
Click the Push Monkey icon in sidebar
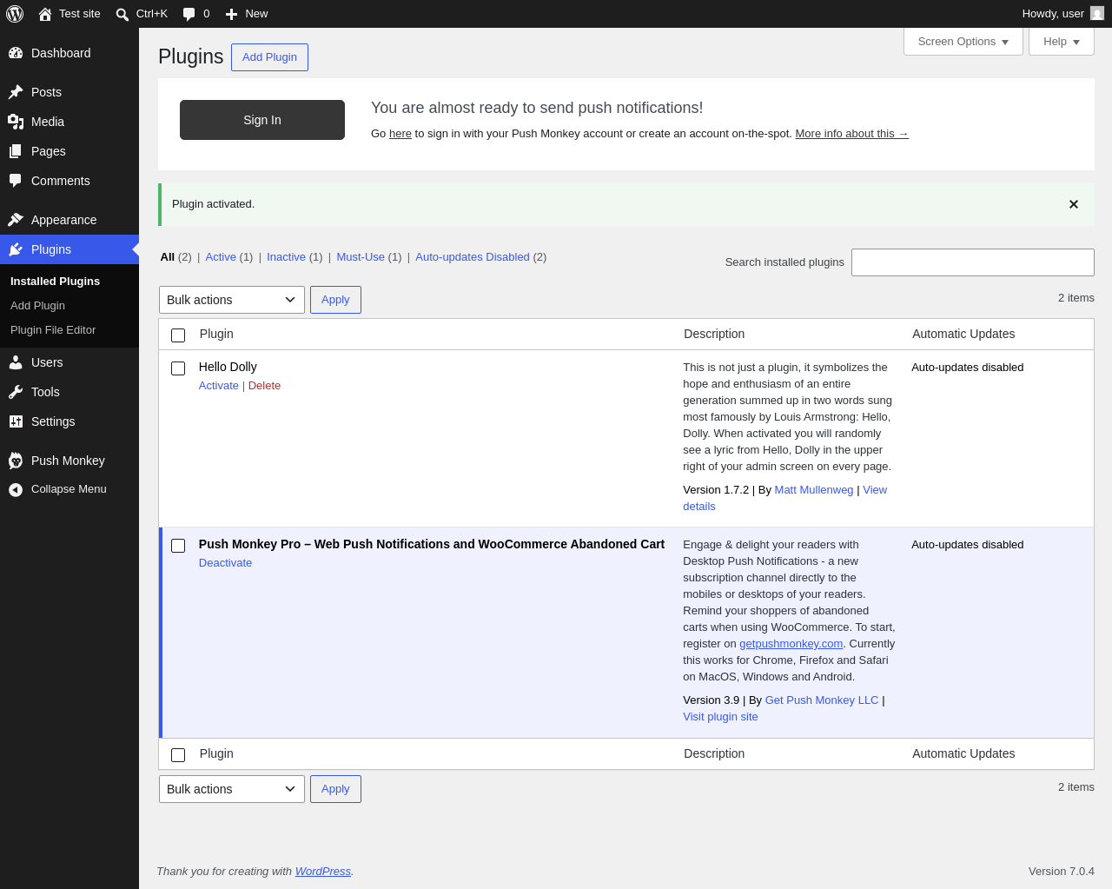pos(16,461)
